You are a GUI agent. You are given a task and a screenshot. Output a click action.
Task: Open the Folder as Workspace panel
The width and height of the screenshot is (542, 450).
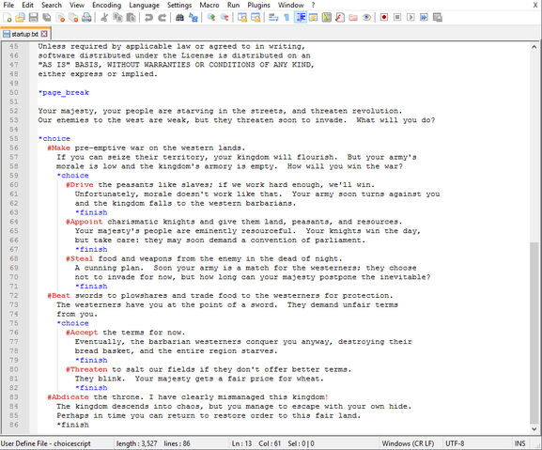coord(353,17)
